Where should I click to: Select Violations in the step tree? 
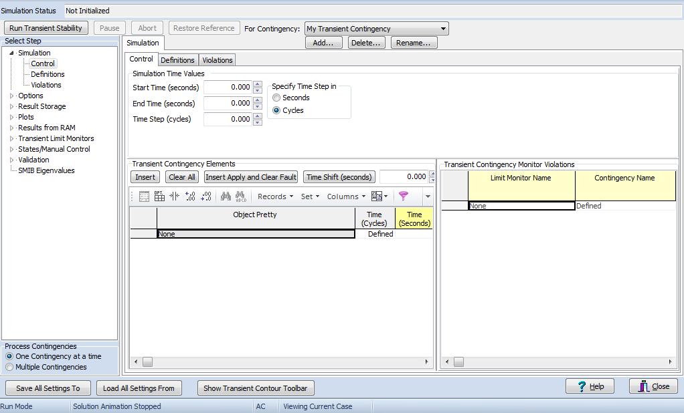point(46,85)
